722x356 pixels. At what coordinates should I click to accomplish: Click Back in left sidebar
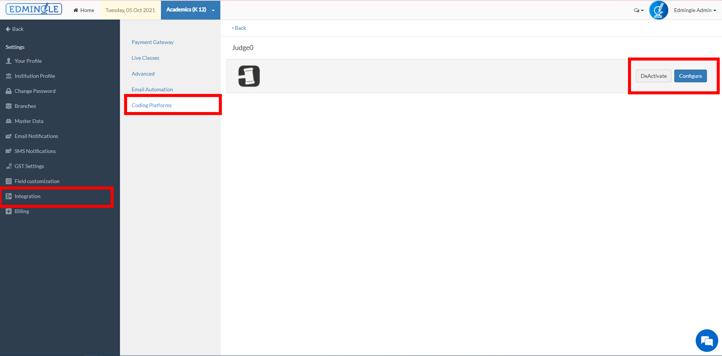15,29
